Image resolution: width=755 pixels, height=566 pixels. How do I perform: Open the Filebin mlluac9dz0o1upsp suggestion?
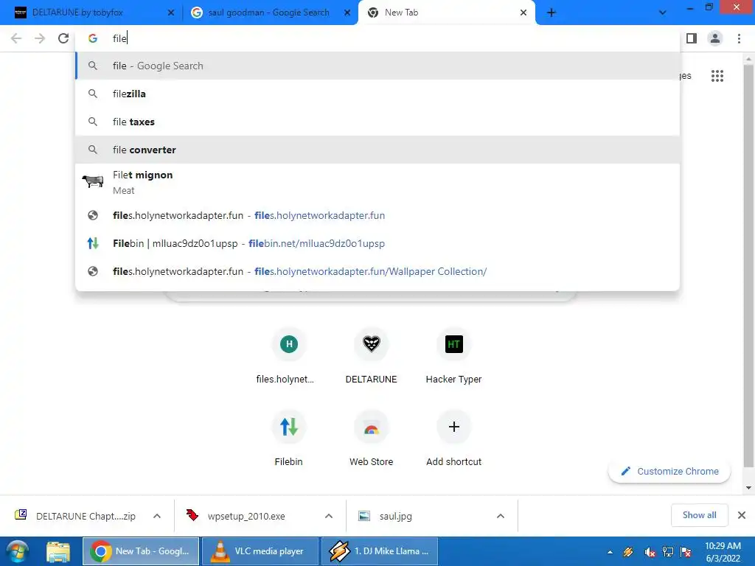tap(377, 243)
